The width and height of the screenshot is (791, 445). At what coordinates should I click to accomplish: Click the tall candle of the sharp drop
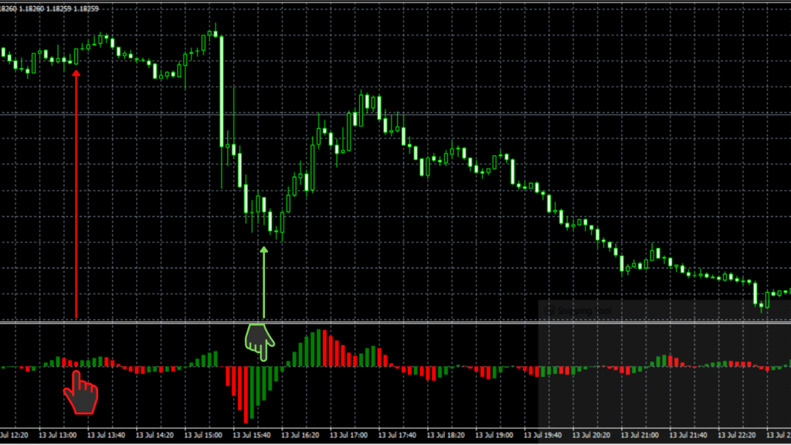(x=222, y=91)
